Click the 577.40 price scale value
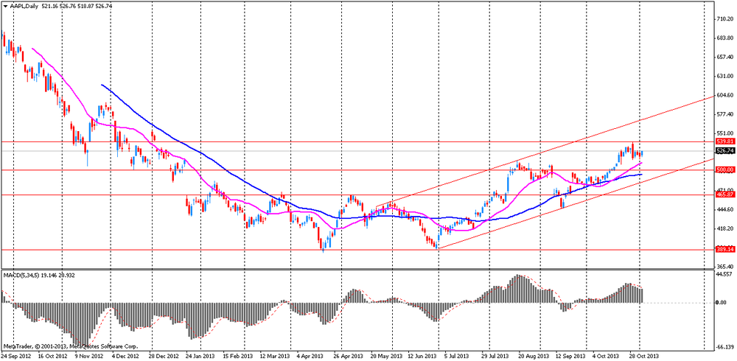Screen dimensions: 737x361 724,114
